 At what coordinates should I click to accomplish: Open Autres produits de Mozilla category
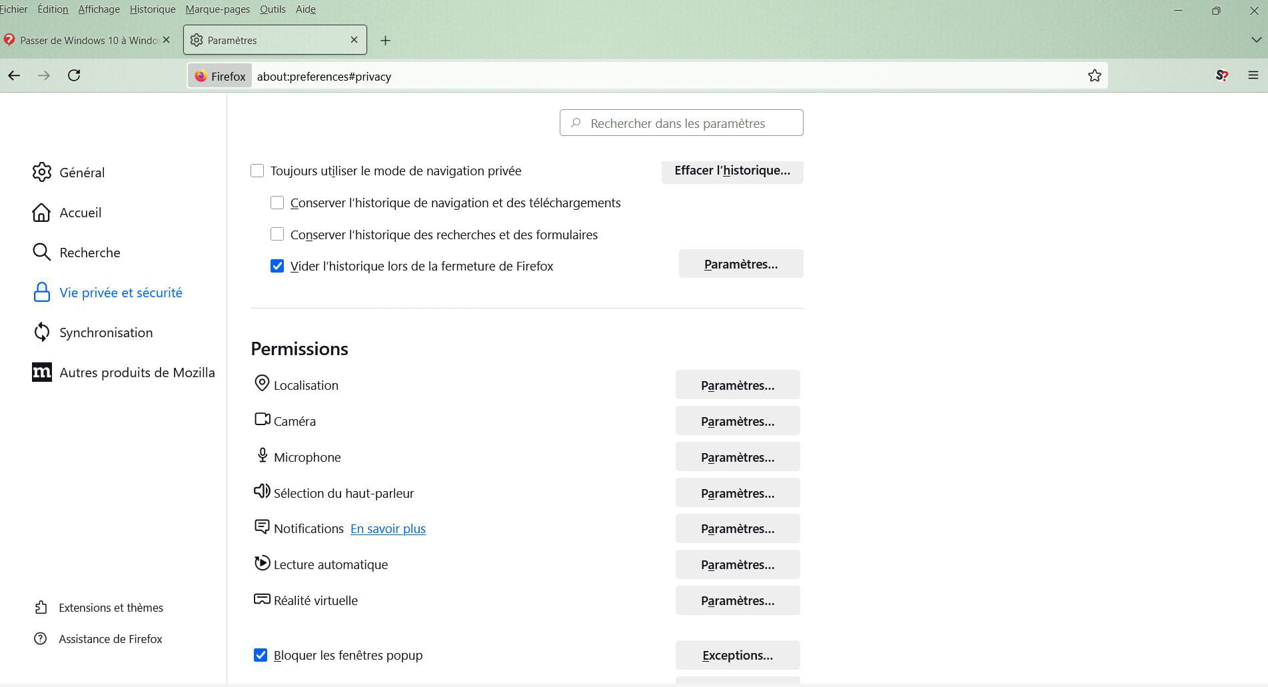(x=137, y=372)
